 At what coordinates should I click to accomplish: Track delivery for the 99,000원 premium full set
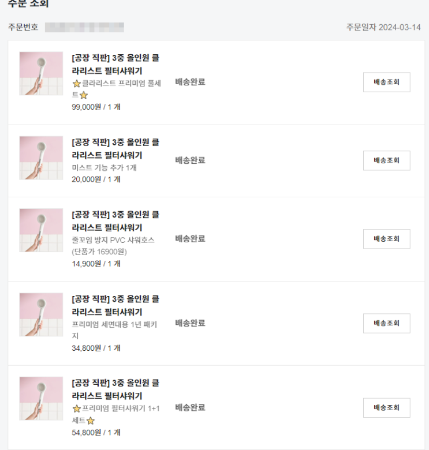[x=386, y=82]
